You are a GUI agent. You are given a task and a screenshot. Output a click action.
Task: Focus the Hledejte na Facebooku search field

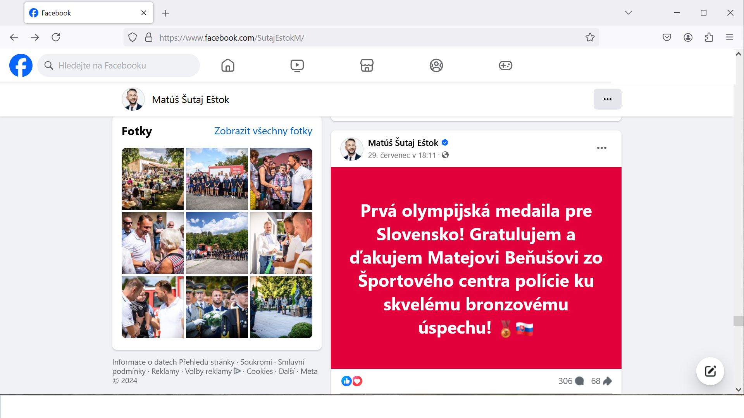click(x=119, y=65)
